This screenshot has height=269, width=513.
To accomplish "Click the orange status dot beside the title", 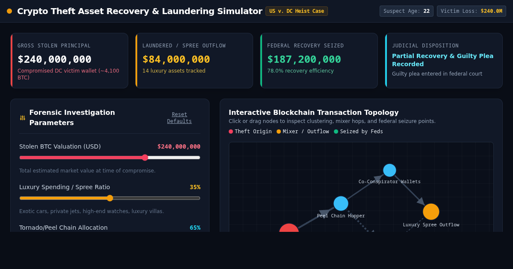I will [x=9, y=11].
